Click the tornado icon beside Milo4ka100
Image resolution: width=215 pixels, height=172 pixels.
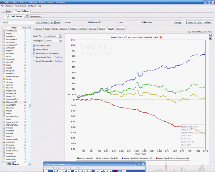point(4,73)
